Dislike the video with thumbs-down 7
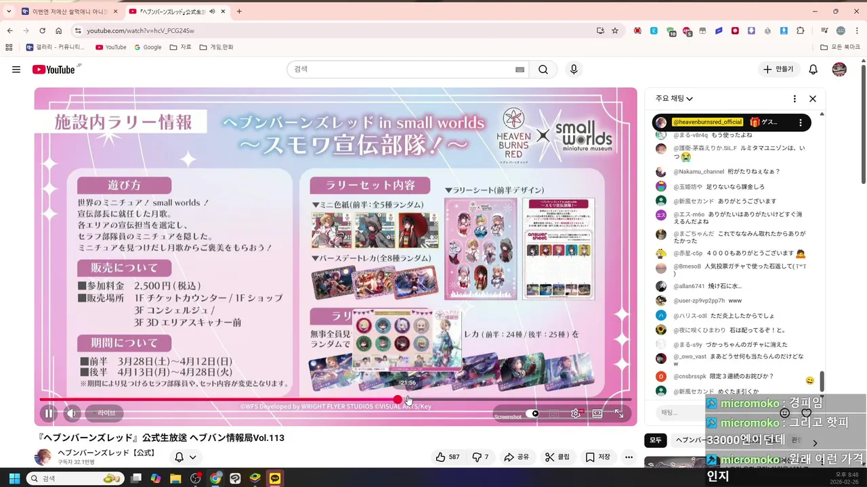 [x=480, y=457]
